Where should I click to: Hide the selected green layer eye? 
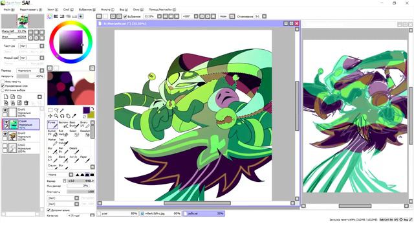tap(6, 122)
